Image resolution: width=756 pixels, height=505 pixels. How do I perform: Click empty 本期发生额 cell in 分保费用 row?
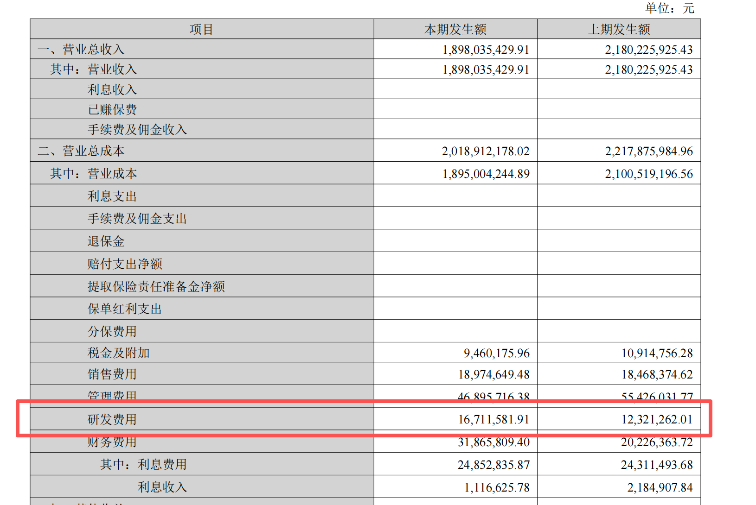[x=455, y=331]
